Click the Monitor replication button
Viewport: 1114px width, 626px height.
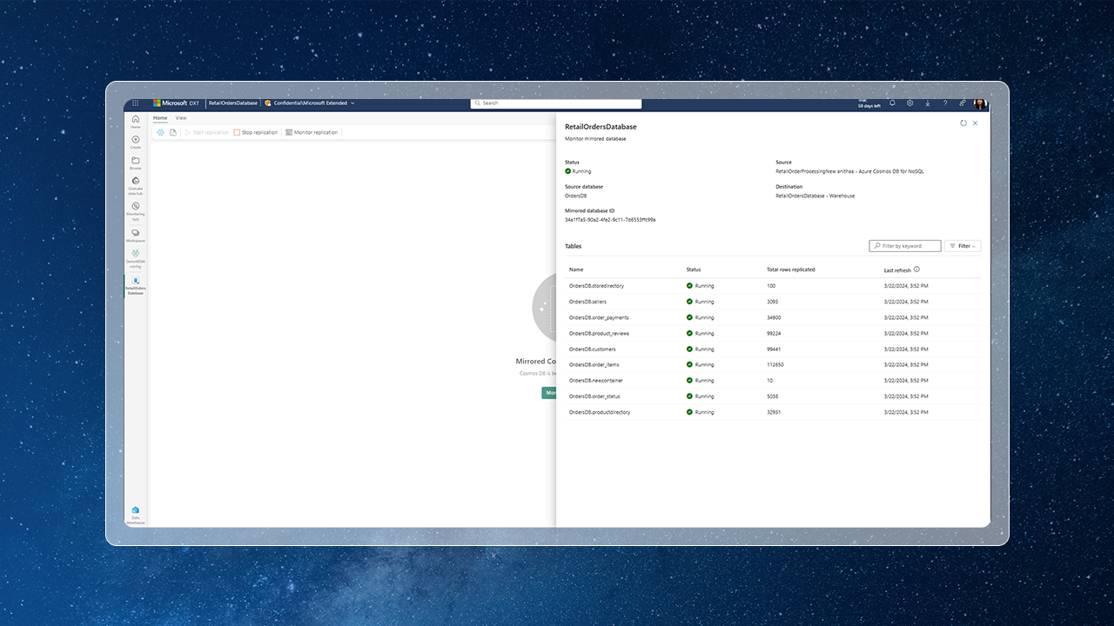coord(312,132)
